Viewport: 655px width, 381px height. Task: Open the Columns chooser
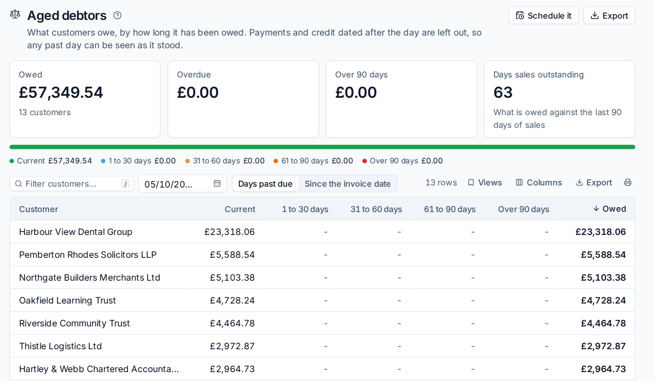pyautogui.click(x=539, y=182)
